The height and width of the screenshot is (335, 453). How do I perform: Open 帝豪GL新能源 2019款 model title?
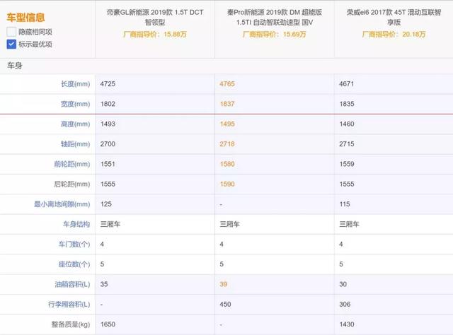point(155,17)
